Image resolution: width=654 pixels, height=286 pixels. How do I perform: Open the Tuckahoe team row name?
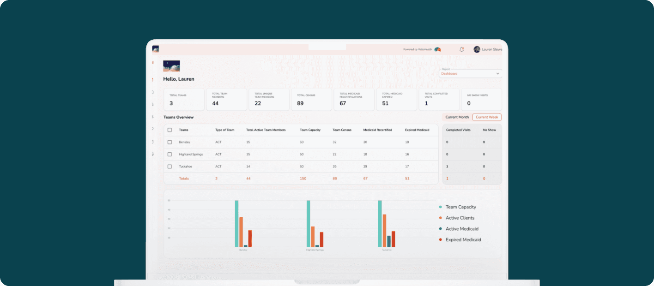(x=185, y=166)
